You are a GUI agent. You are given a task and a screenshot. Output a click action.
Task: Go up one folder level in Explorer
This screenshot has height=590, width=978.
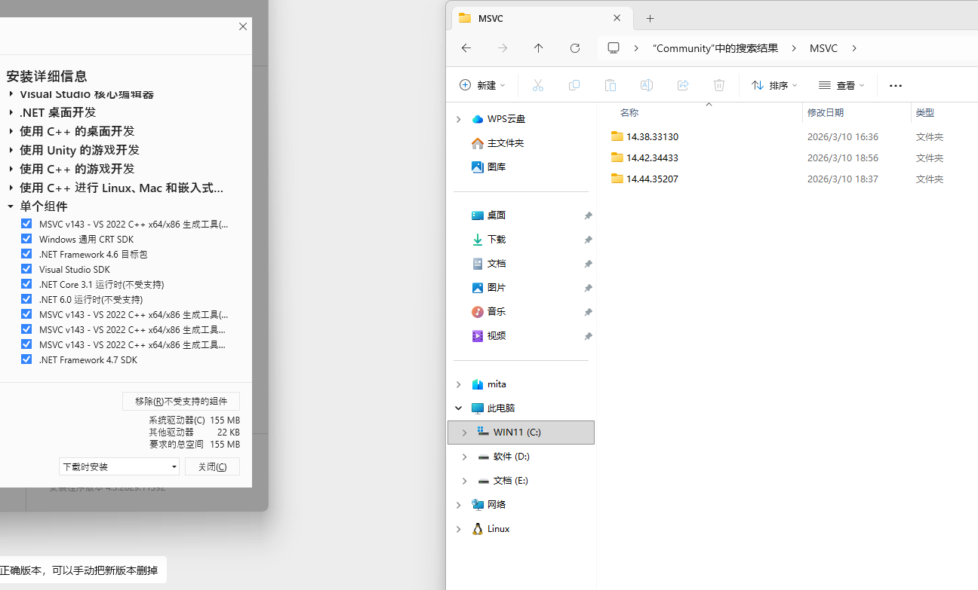tap(538, 48)
